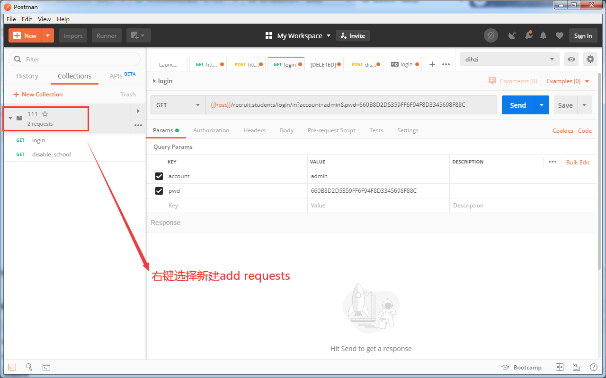Toggle environment quick look eye
Screen dimensions: 606x378
[x=571, y=59]
